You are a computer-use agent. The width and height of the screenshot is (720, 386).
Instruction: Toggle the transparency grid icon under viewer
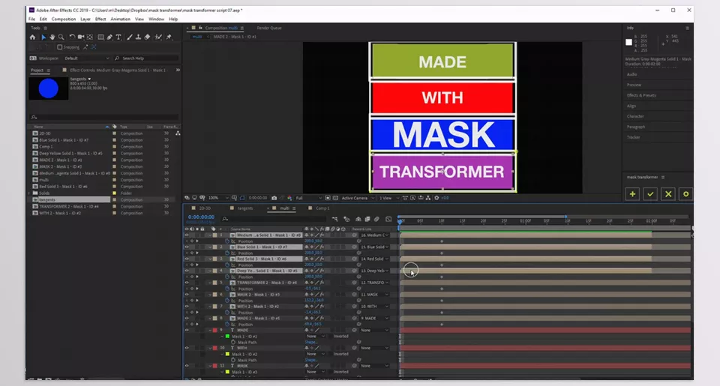335,198
